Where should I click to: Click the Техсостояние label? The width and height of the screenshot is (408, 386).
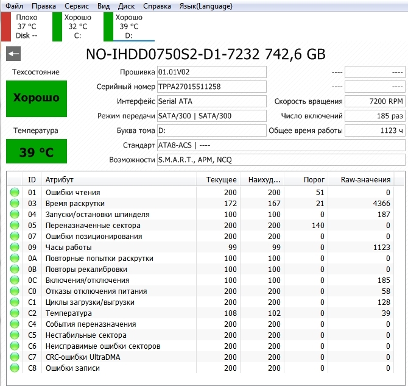36,72
